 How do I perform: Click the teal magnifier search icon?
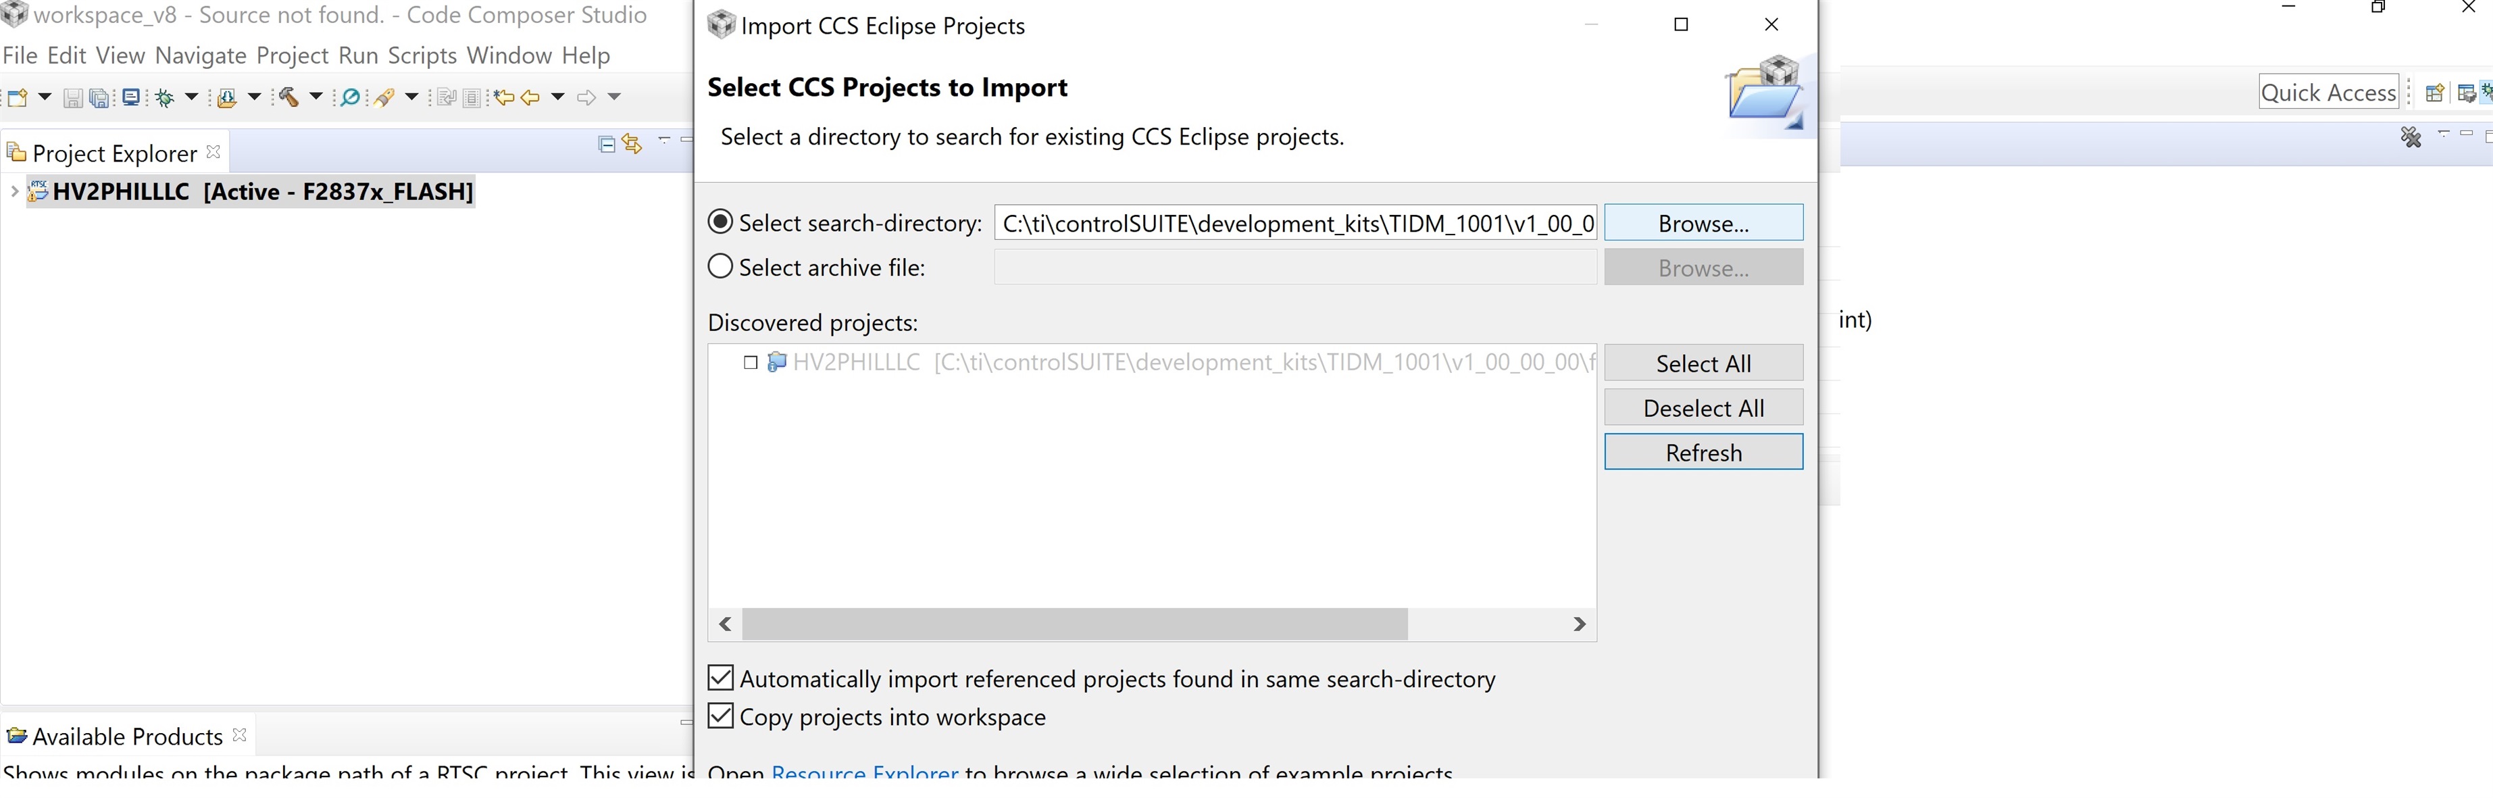[351, 97]
